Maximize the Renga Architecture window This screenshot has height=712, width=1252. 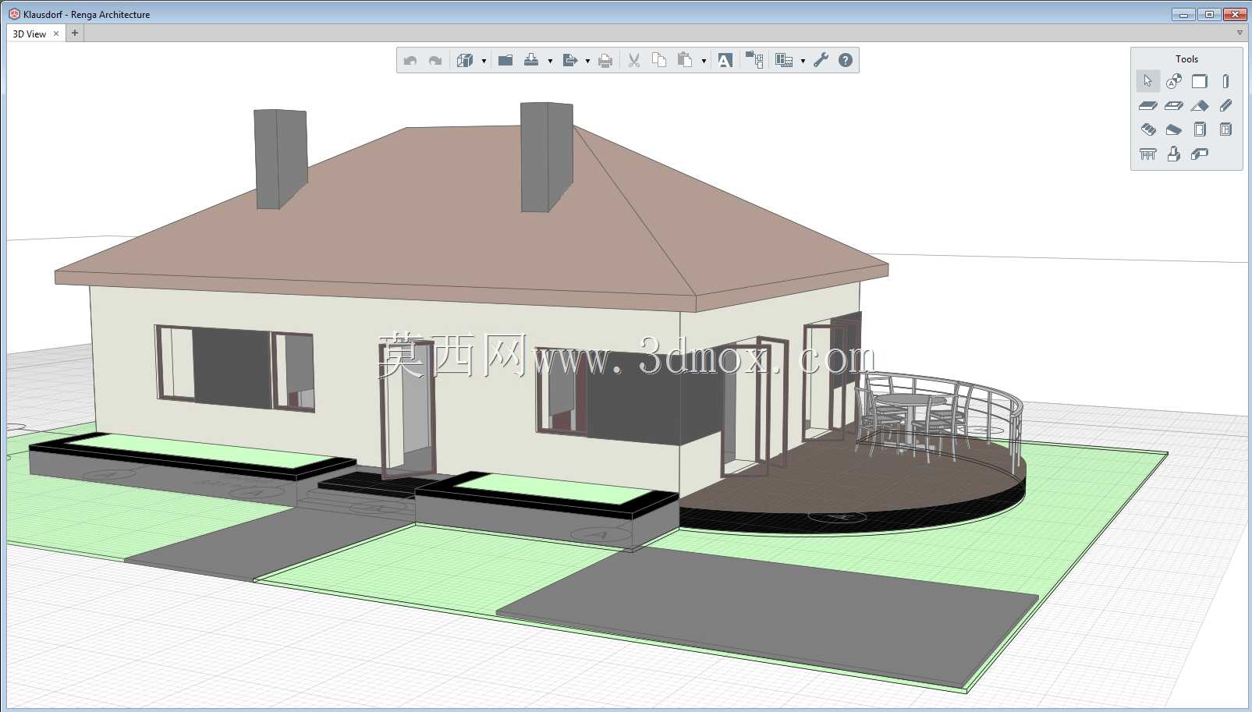(x=1209, y=14)
